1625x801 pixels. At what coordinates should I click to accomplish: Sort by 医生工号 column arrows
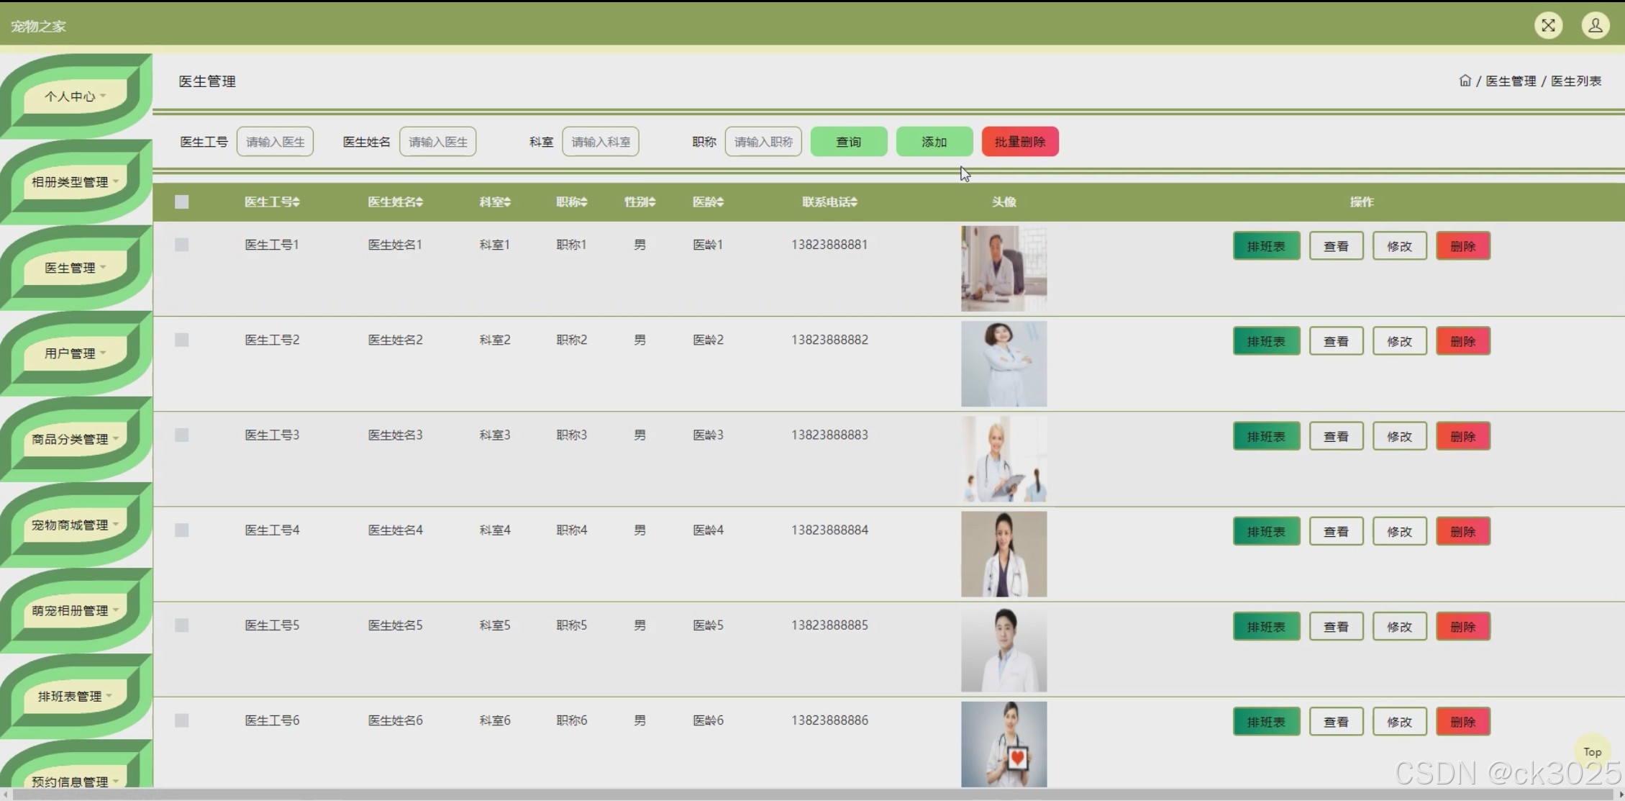point(296,202)
